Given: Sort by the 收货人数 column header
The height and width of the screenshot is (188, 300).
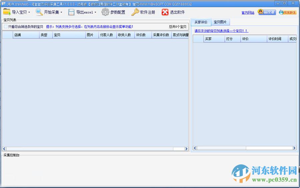Looking at the screenshot, I should coord(126,35).
